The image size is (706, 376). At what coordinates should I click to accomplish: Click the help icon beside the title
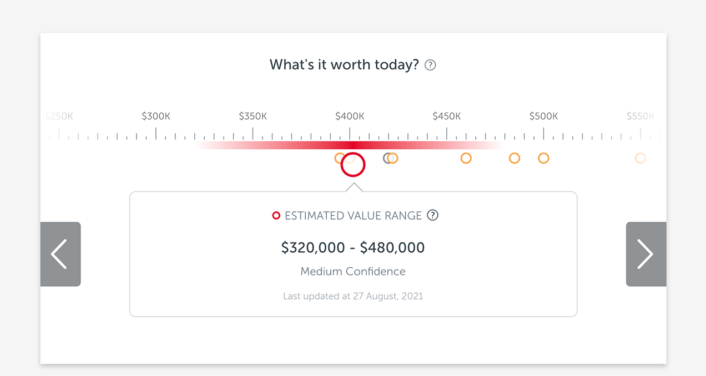430,65
